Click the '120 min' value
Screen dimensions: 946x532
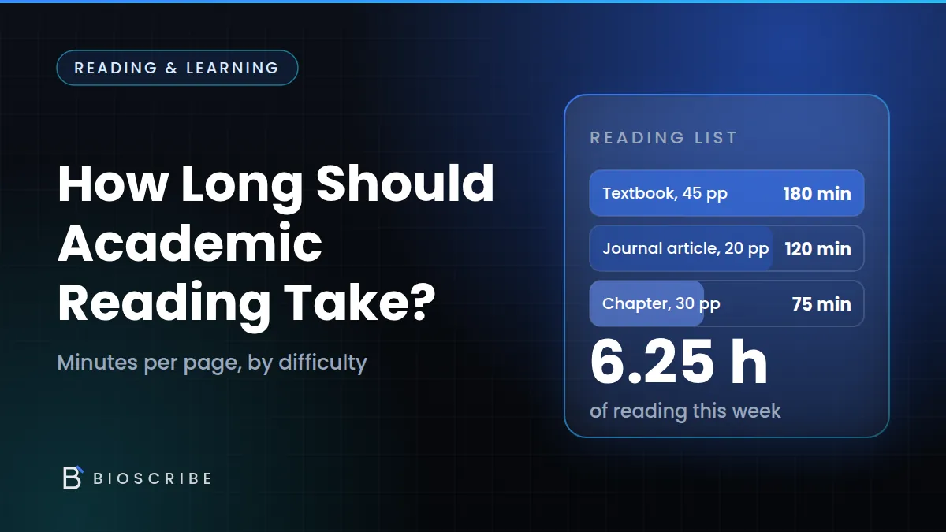tap(818, 249)
